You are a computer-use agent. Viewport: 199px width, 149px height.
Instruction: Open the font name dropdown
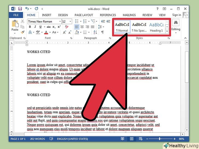pos(60,21)
